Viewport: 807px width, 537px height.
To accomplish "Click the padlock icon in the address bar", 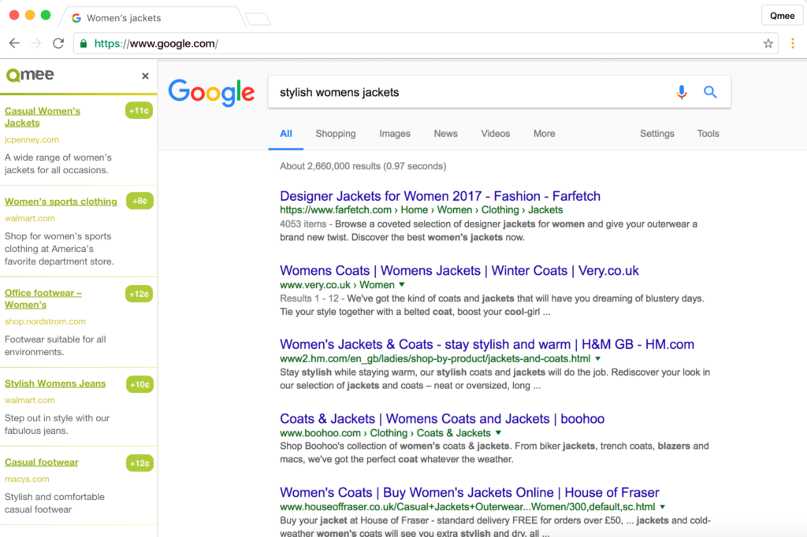I will point(84,44).
